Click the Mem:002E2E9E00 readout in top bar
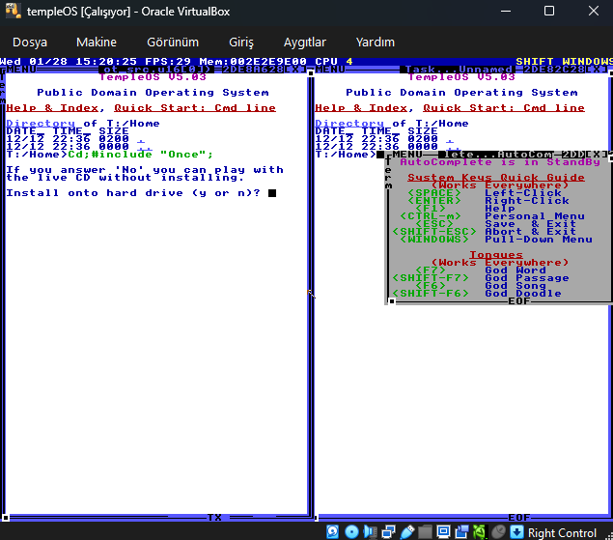 coord(253,62)
